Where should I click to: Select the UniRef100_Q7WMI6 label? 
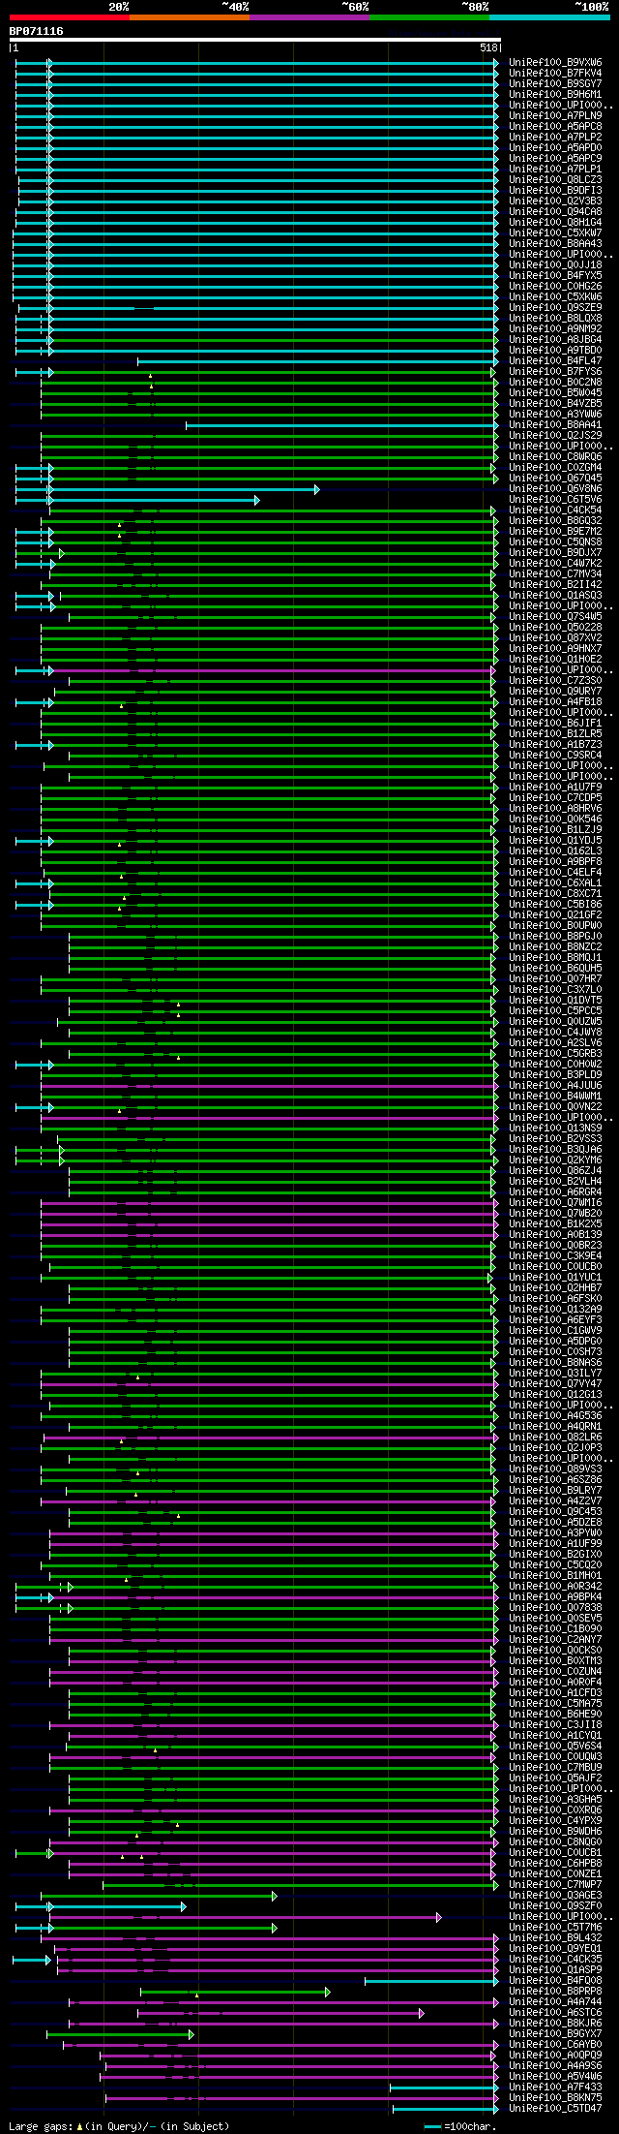(555, 1203)
